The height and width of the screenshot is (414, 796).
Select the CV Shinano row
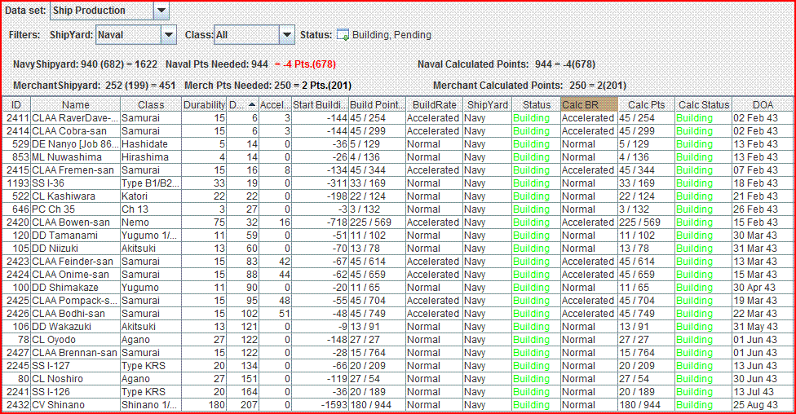tap(398, 405)
